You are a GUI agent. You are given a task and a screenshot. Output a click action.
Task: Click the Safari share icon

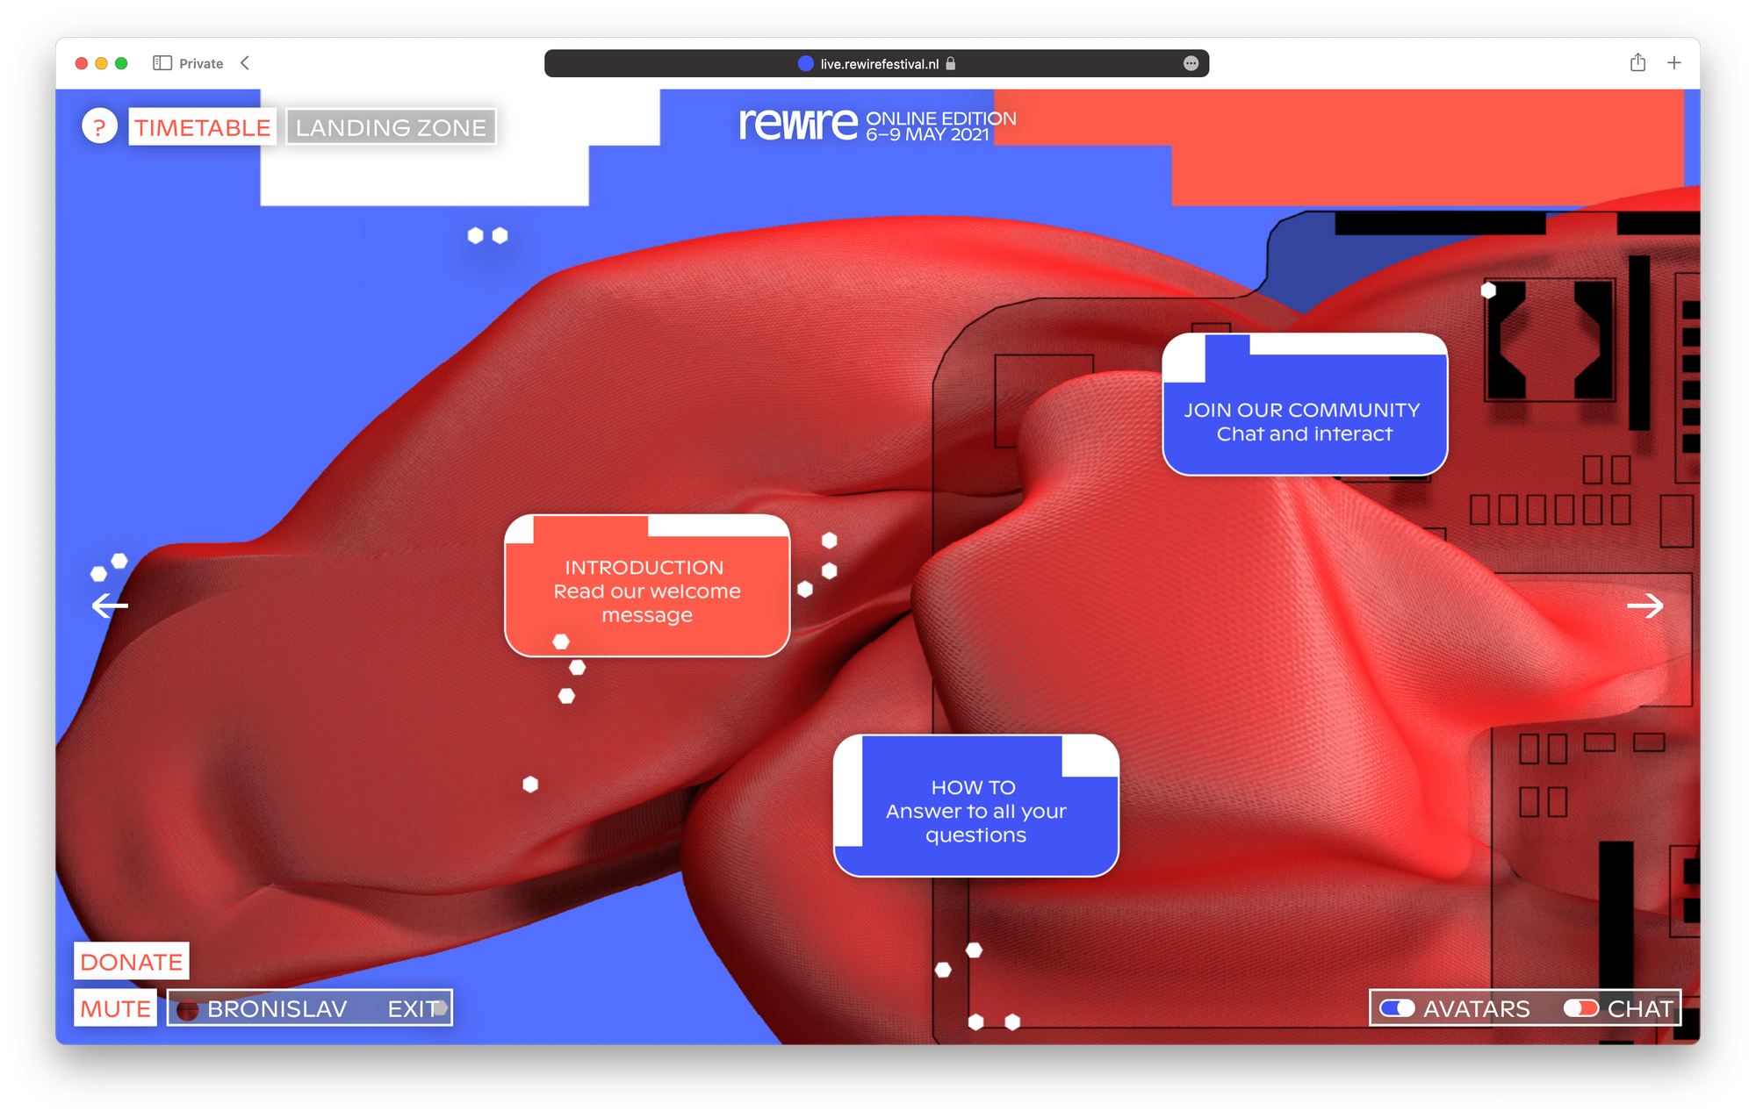[x=1637, y=63]
